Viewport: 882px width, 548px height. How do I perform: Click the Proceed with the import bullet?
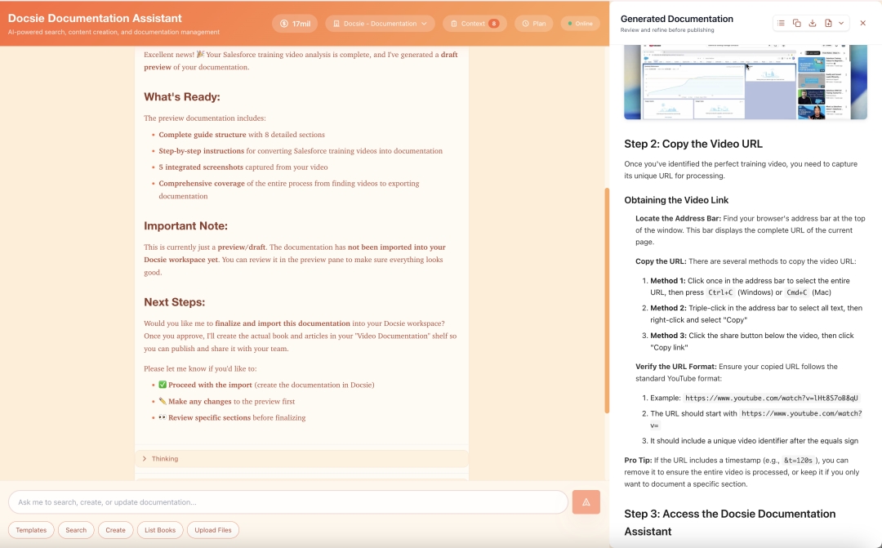click(266, 385)
